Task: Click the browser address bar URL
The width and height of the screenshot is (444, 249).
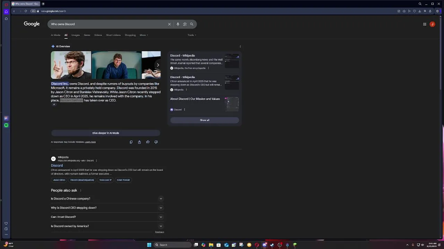Action: point(53,11)
